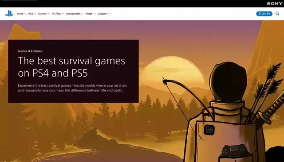Click the SONY logo in top bar
284x162 pixels.
tap(274, 4)
